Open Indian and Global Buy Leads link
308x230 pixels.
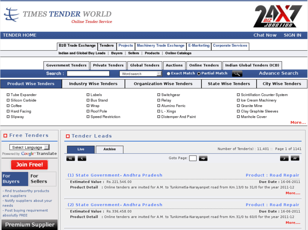(x=82, y=53)
